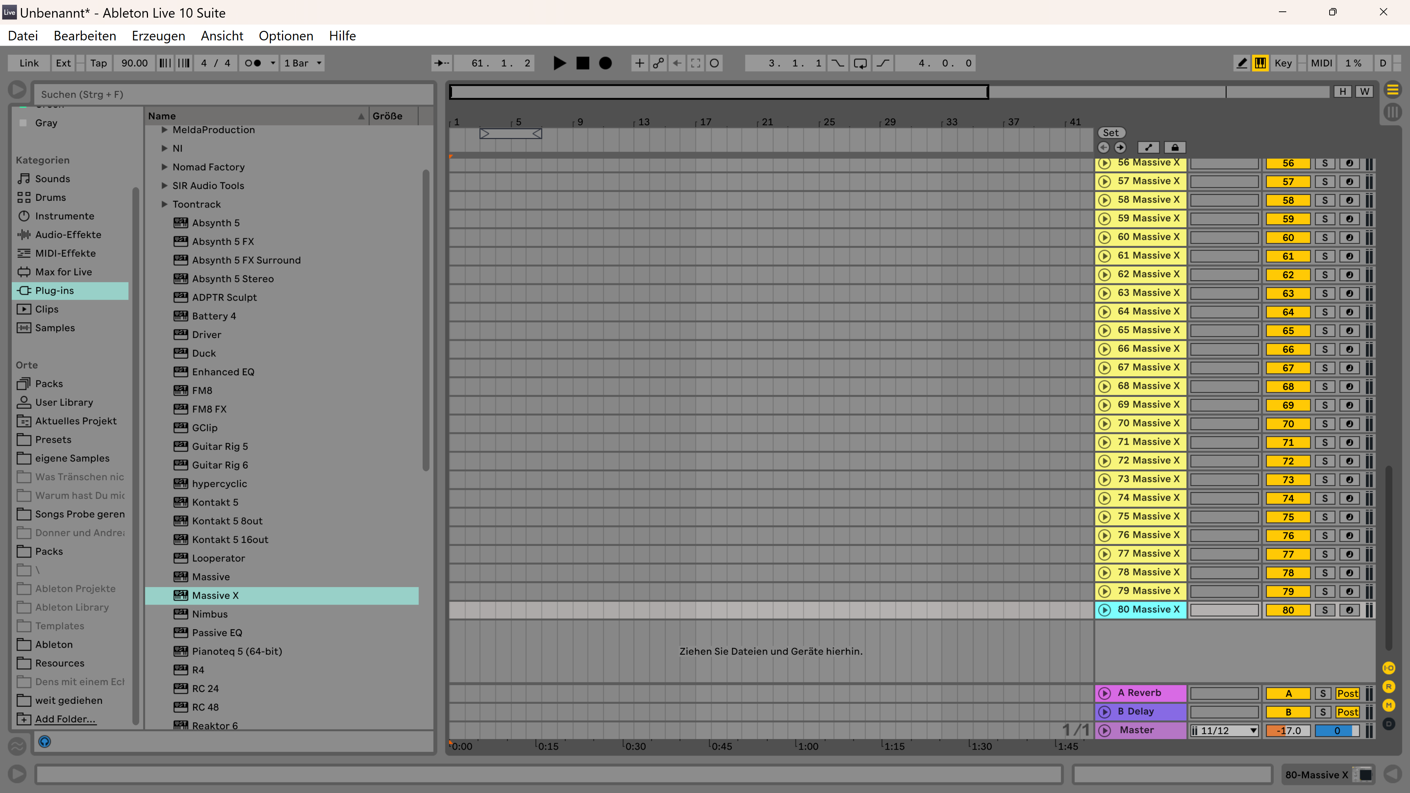
Task: Enable MIDI map mode
Action: (x=1322, y=63)
